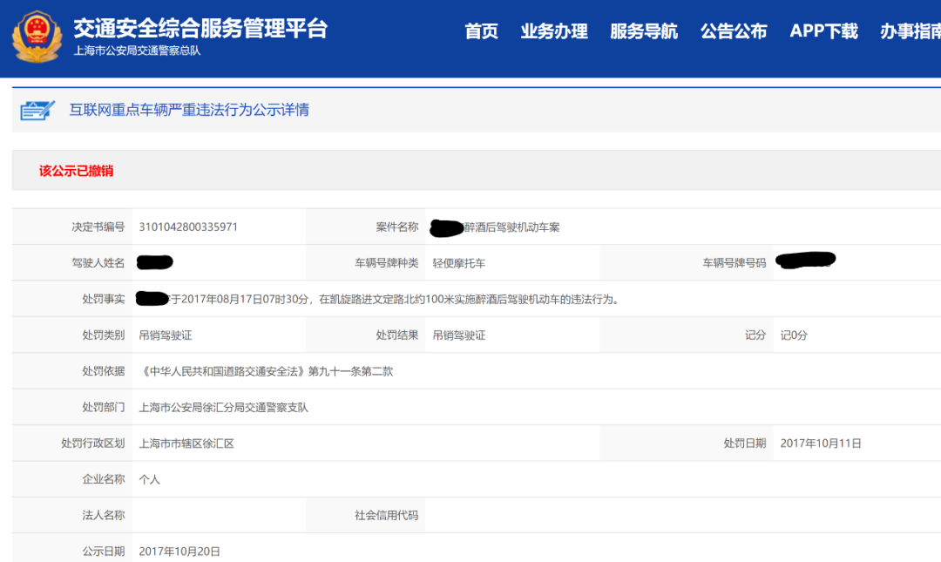Image resolution: width=941 pixels, height=562 pixels.
Task: Click the case name 醉酒后驾驶机动车案
Action: 512,227
